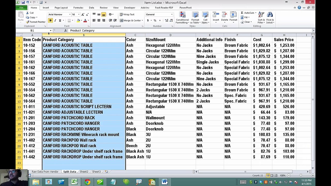This screenshot has height=186, width=331.
Task: Open Cell Styles gallery
Action: pyautogui.click(x=205, y=18)
